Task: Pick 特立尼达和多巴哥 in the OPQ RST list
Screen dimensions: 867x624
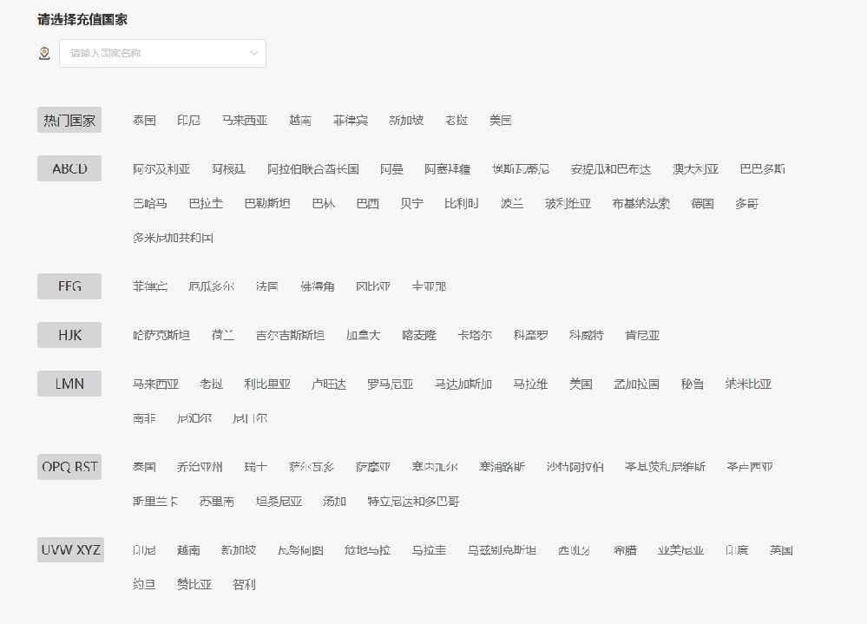Action: (414, 502)
